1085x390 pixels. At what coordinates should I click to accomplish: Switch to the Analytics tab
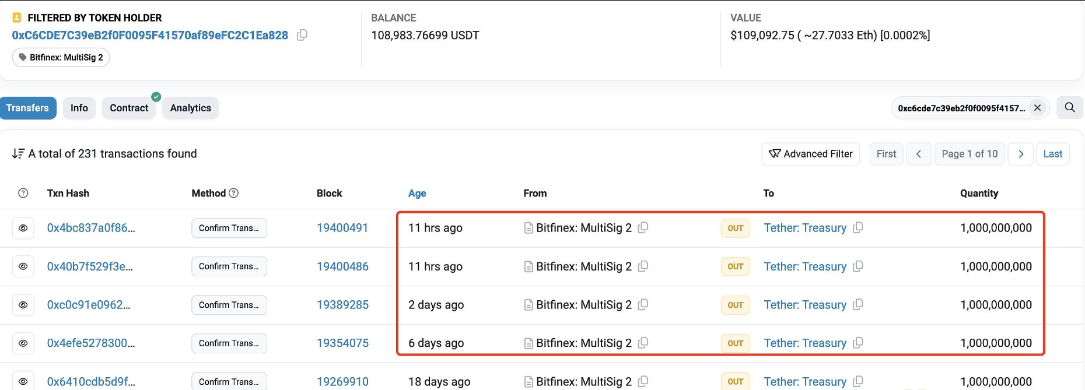[190, 108]
